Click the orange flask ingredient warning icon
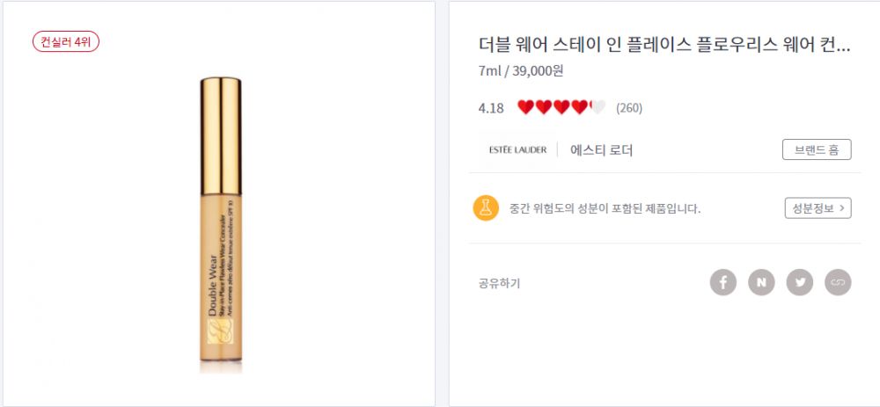Image resolution: width=880 pixels, height=407 pixels. point(485,208)
